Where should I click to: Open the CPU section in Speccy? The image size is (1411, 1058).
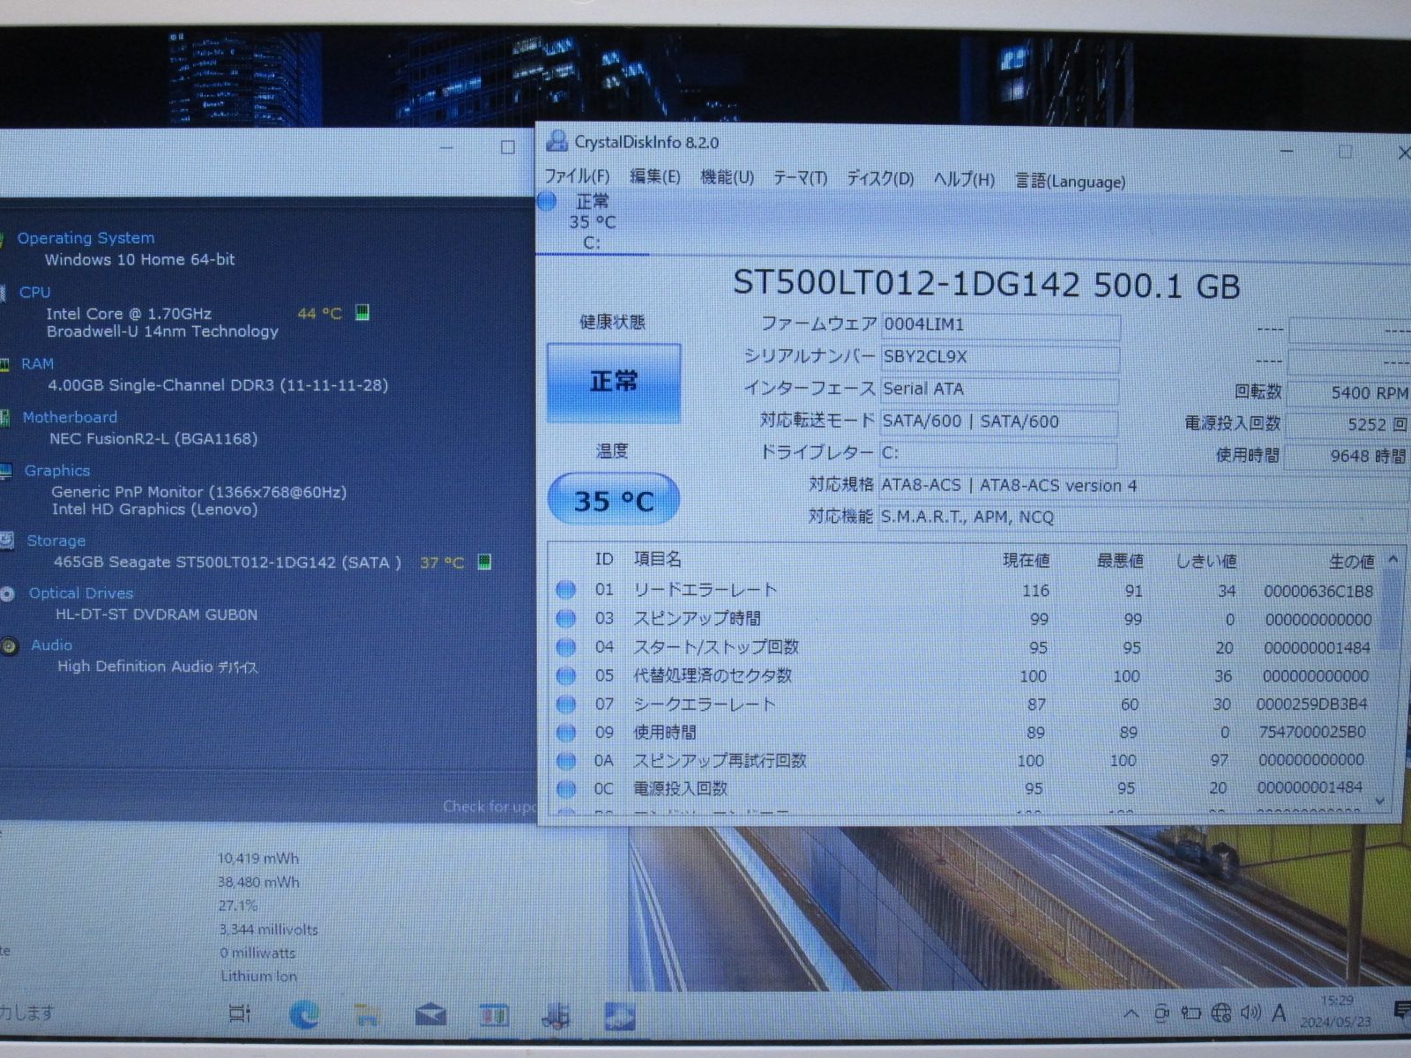[x=35, y=292]
